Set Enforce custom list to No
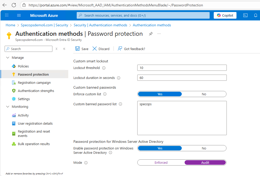The height and width of the screenshot is (176, 260). tap(204, 94)
